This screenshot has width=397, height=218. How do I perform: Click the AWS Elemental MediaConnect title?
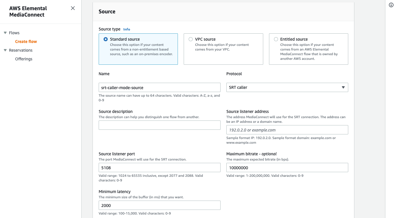coord(28,12)
